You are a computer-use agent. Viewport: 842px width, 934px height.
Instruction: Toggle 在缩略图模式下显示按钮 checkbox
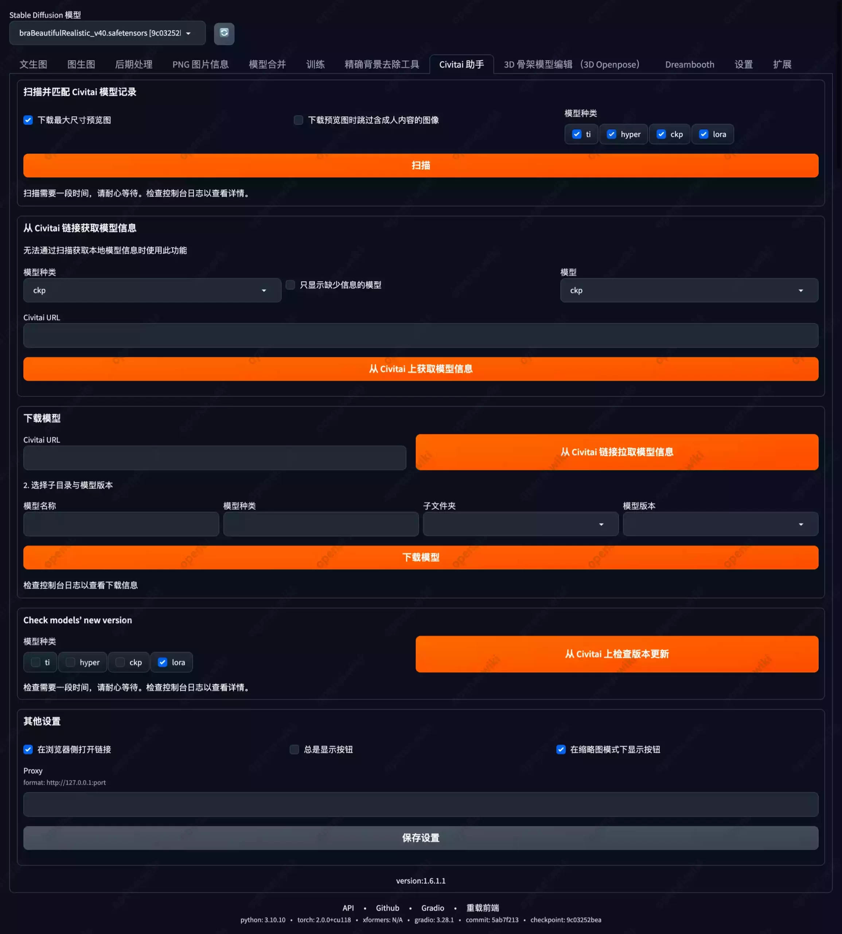tap(561, 749)
